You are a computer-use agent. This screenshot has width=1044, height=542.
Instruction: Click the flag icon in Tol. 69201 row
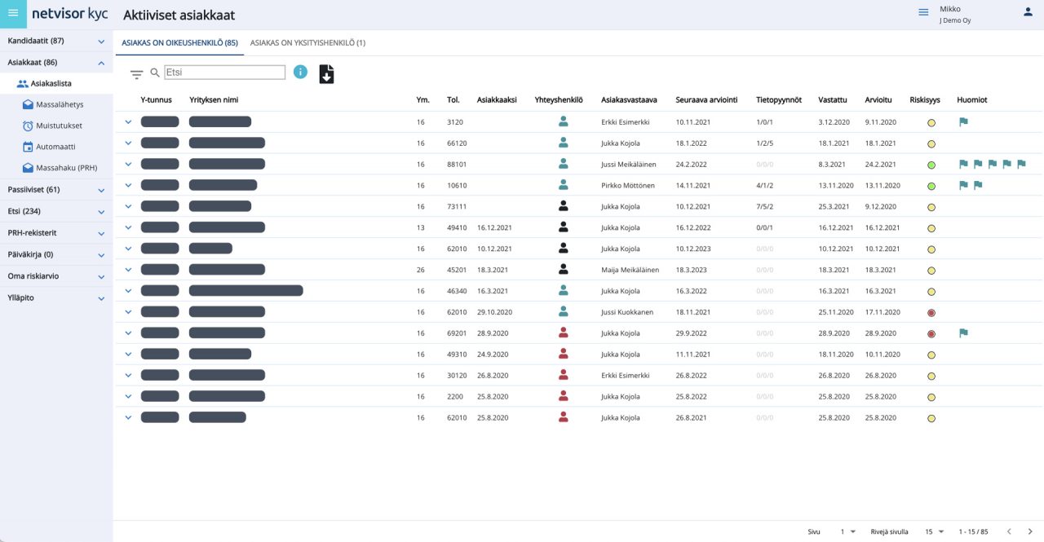[x=963, y=333]
